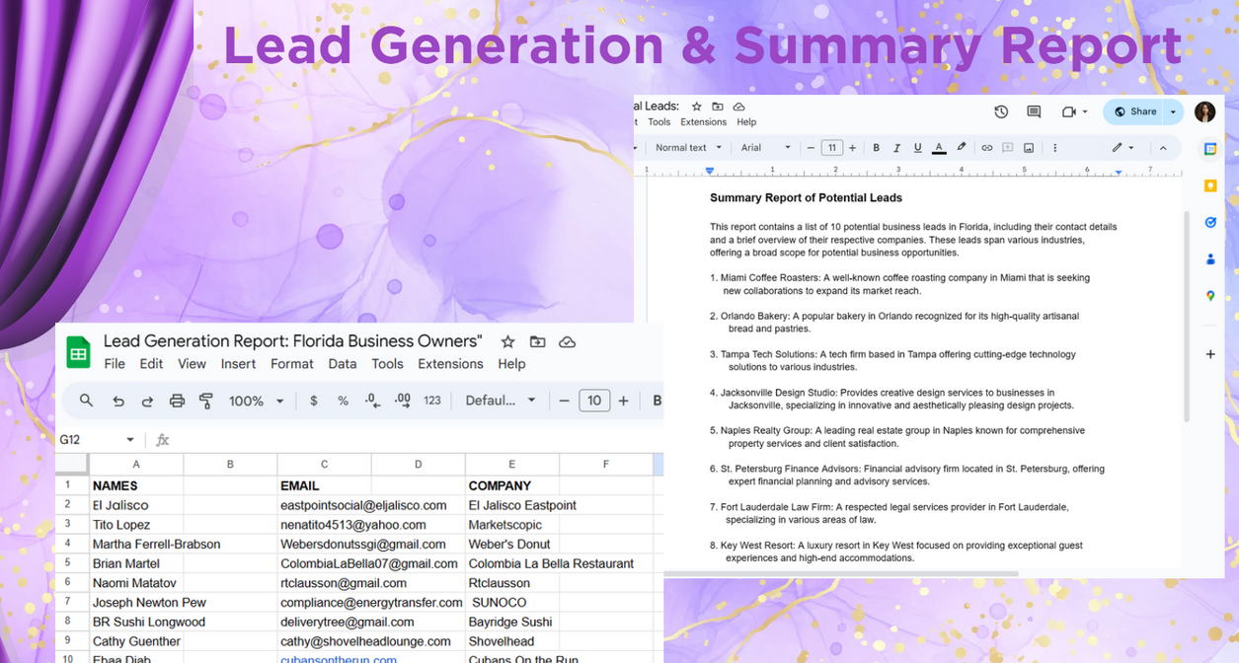The height and width of the screenshot is (663, 1239).
Task: Decrease decimal places in Sheets
Action: [372, 401]
